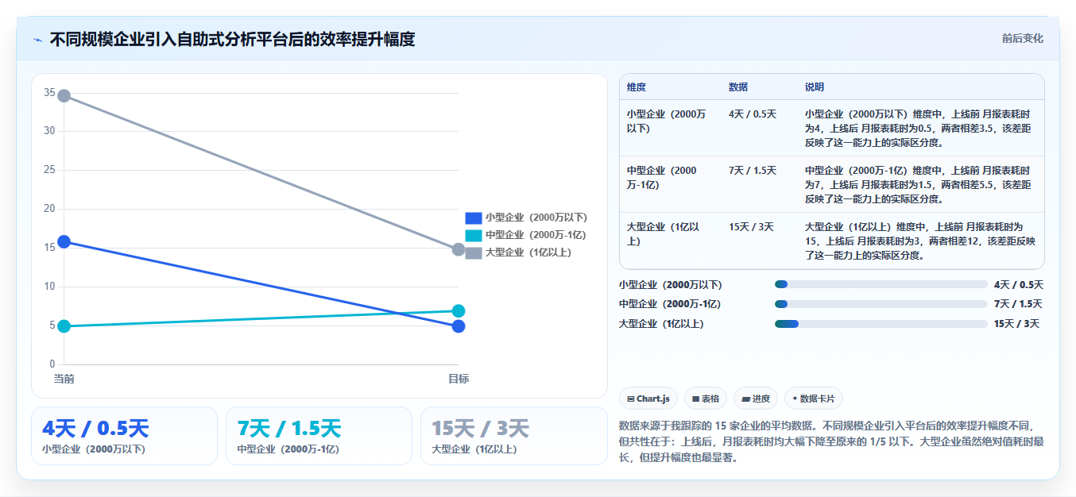Toggle the gray 大型企业 legend swatch

click(474, 252)
